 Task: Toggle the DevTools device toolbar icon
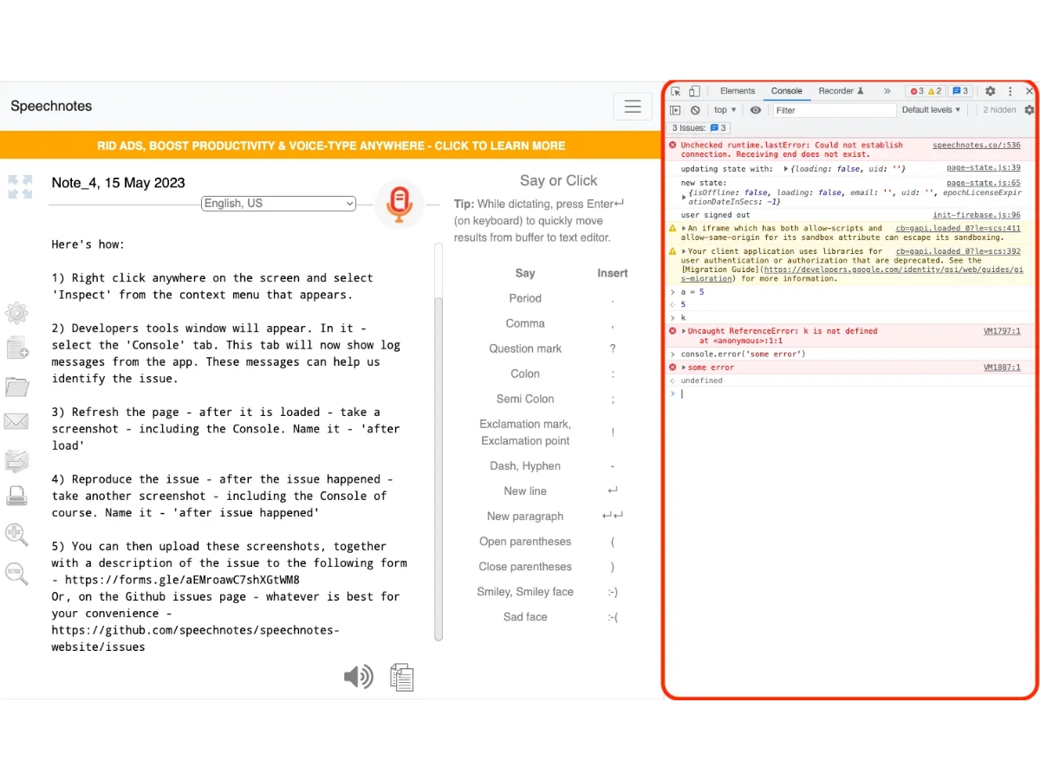click(x=694, y=91)
